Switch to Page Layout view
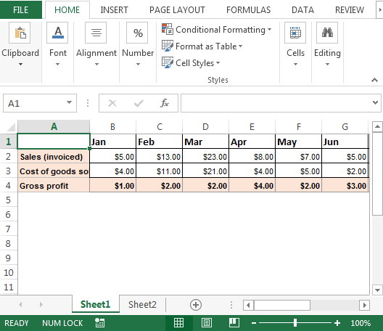 point(207,323)
